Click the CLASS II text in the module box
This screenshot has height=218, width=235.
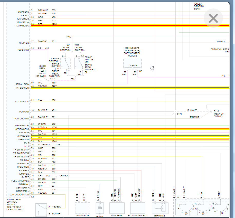(x=133, y=65)
